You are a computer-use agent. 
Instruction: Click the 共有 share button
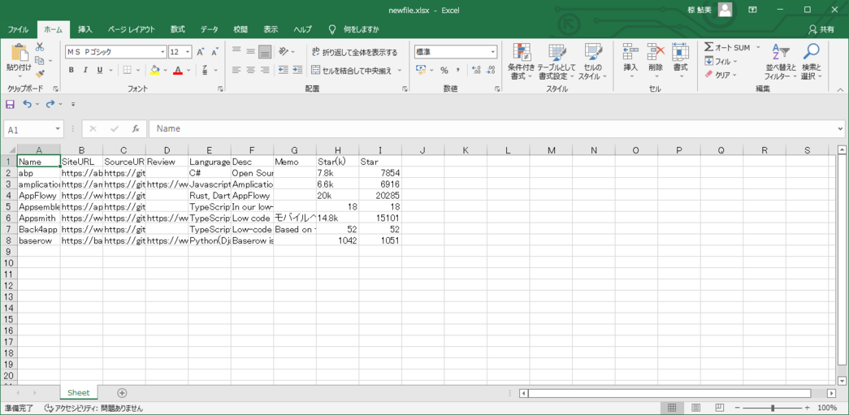(821, 29)
